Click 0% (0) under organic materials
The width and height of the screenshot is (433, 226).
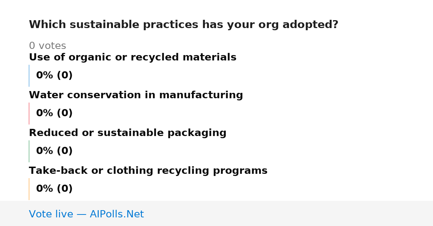click(x=54, y=76)
